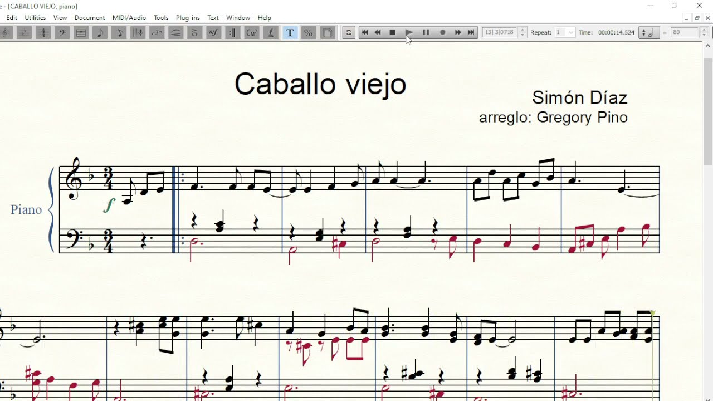Select the Text tool
Image resolution: width=713 pixels, height=401 pixels.
click(290, 33)
